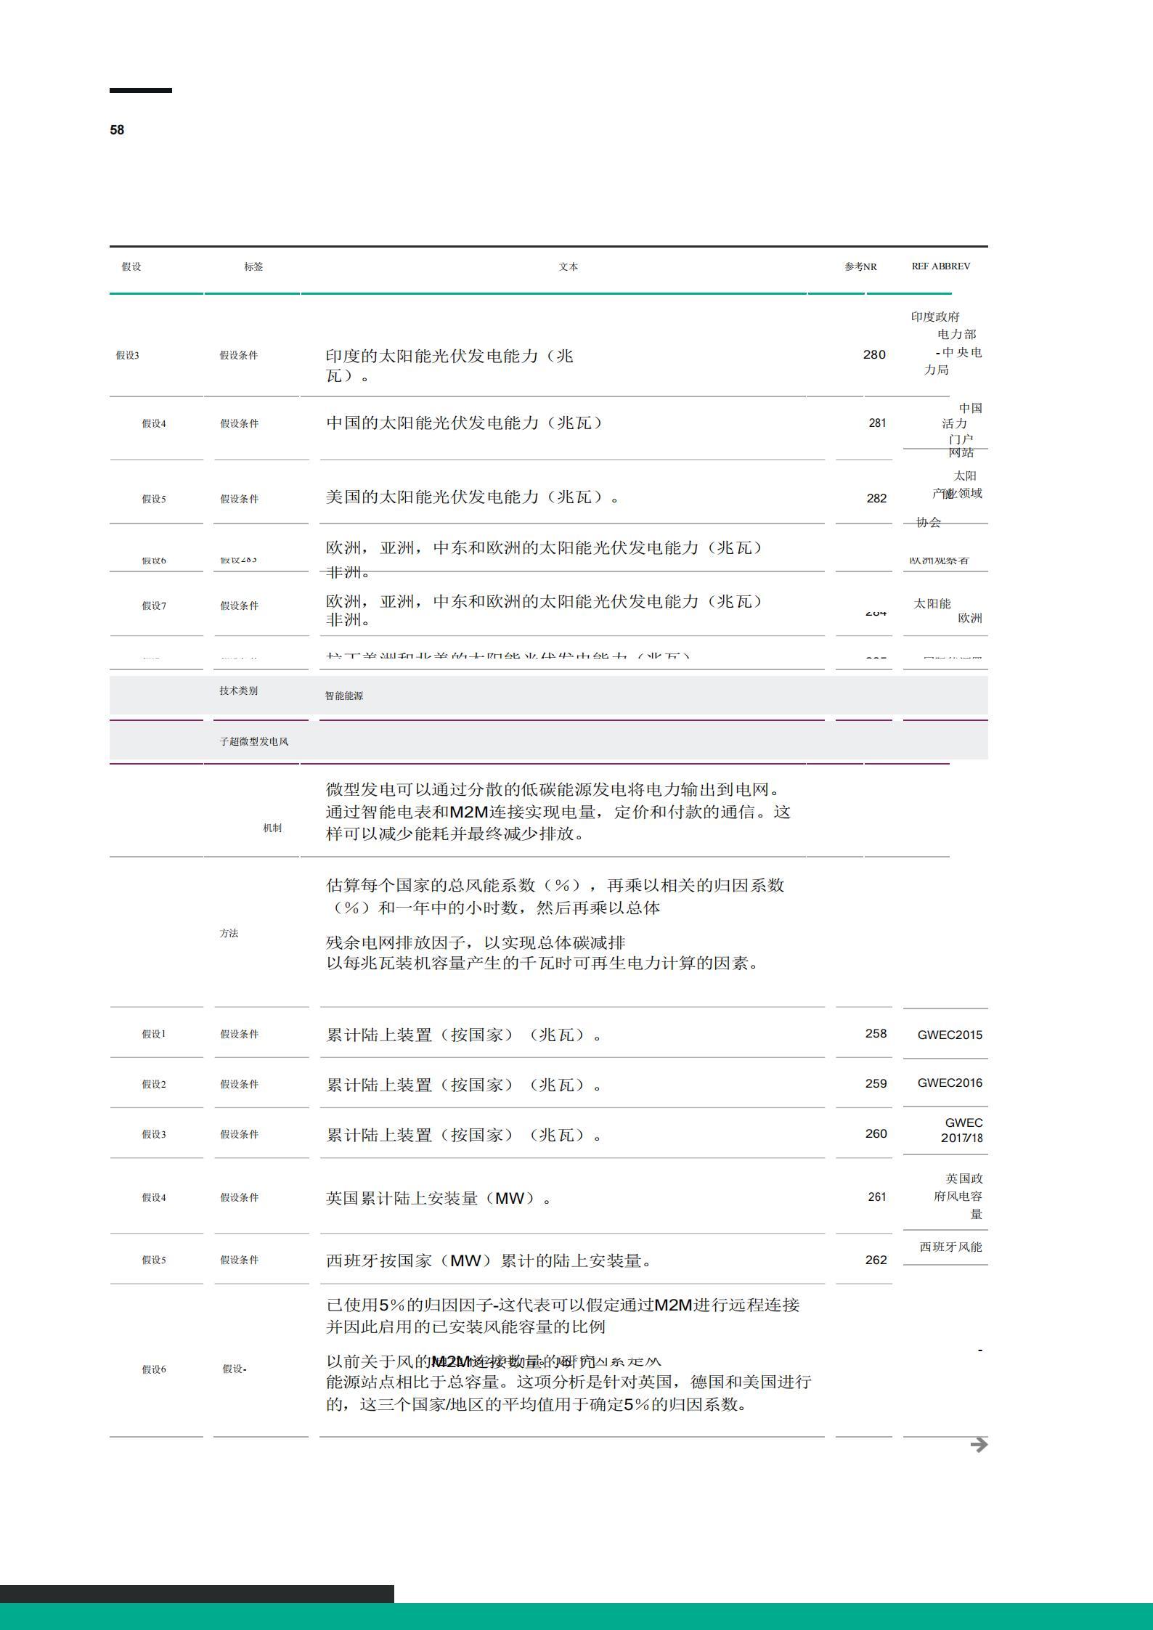The width and height of the screenshot is (1153, 1630).
Task: Click 假设7 in the first column
Action: tap(154, 606)
